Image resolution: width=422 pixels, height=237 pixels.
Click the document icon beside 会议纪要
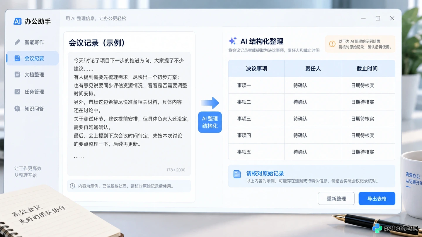(x=18, y=58)
